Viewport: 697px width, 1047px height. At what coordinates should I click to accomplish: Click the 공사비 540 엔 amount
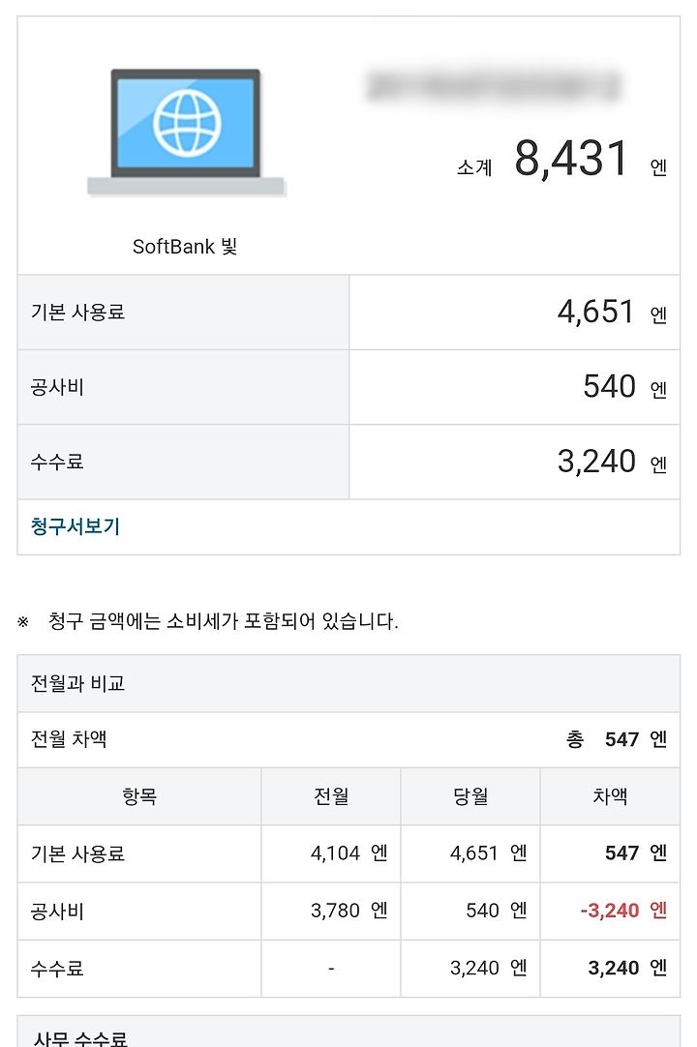pyautogui.click(x=624, y=387)
